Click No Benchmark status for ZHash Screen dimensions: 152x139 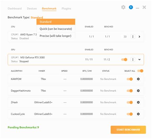108,102
